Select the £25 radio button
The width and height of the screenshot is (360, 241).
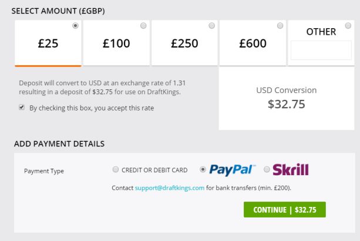point(75,25)
